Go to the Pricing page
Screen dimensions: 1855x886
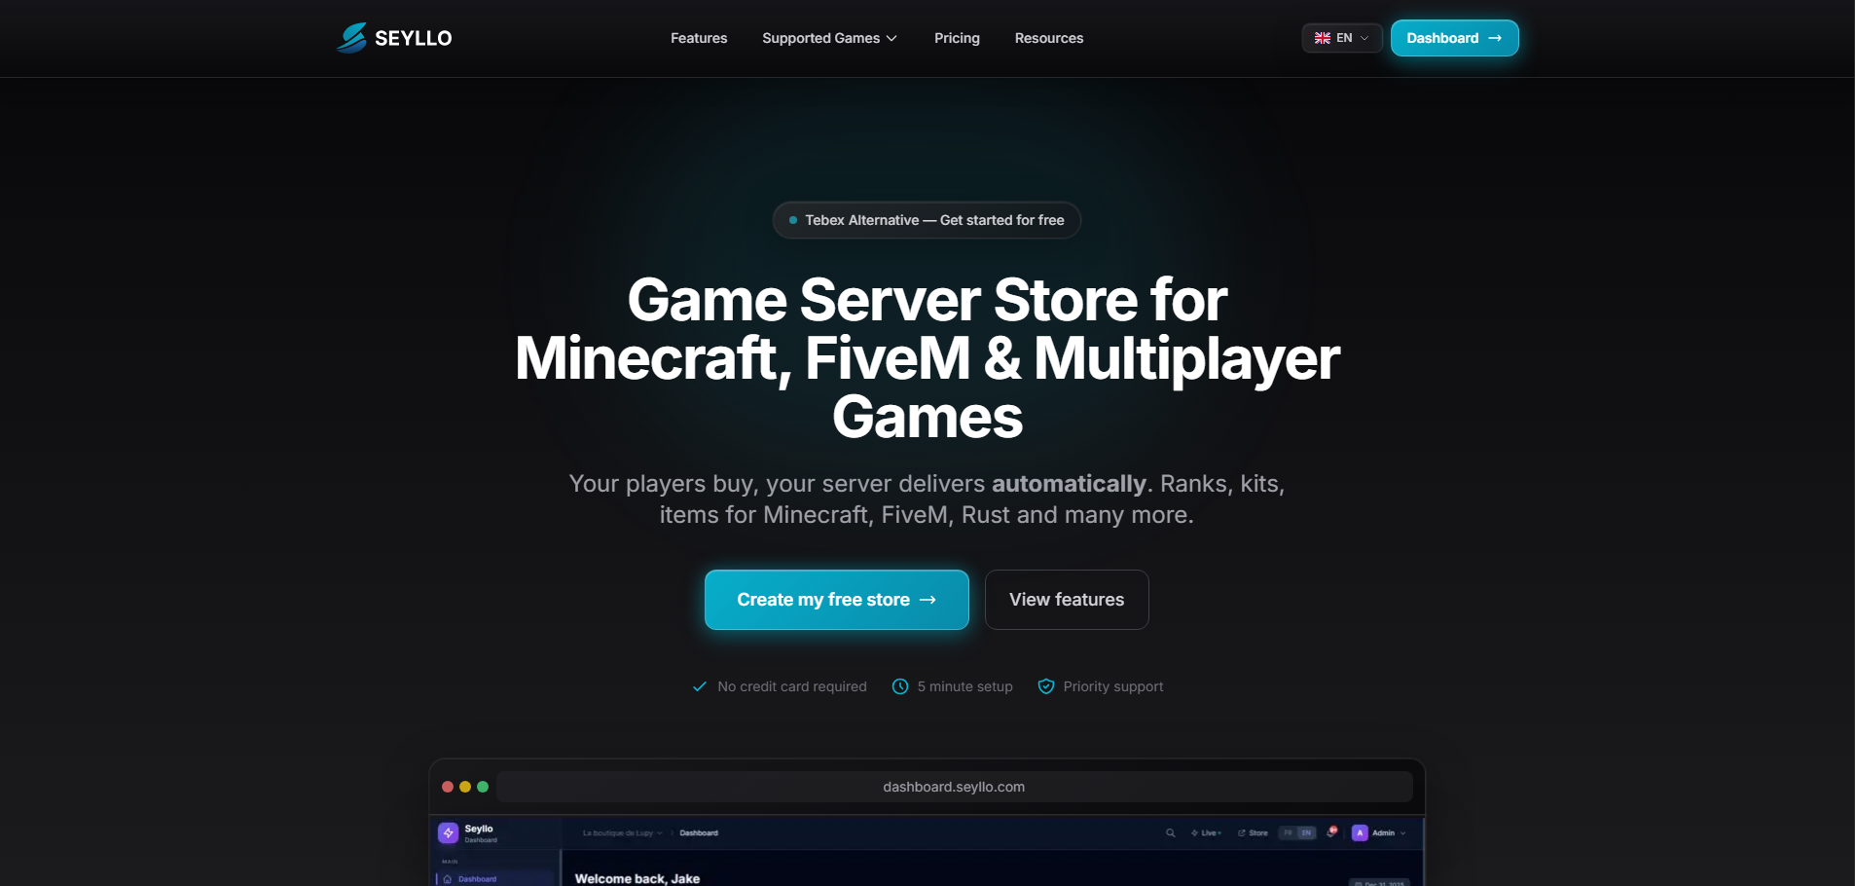tap(957, 38)
